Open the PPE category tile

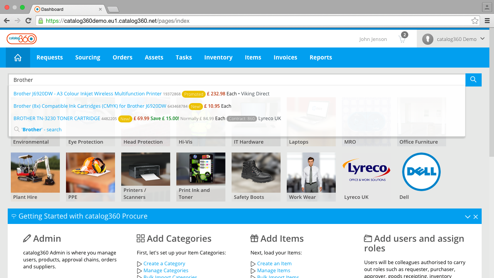pyautogui.click(x=90, y=177)
